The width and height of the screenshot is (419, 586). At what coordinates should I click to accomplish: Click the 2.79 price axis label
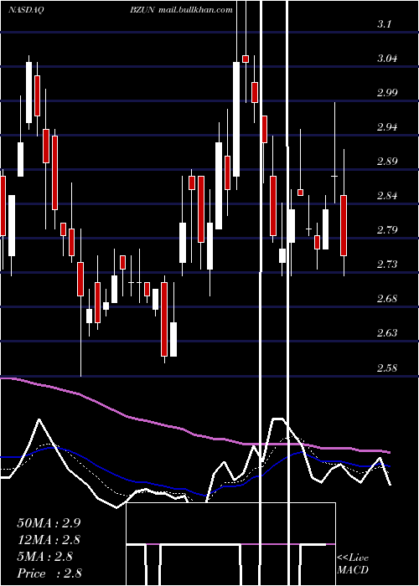point(387,229)
